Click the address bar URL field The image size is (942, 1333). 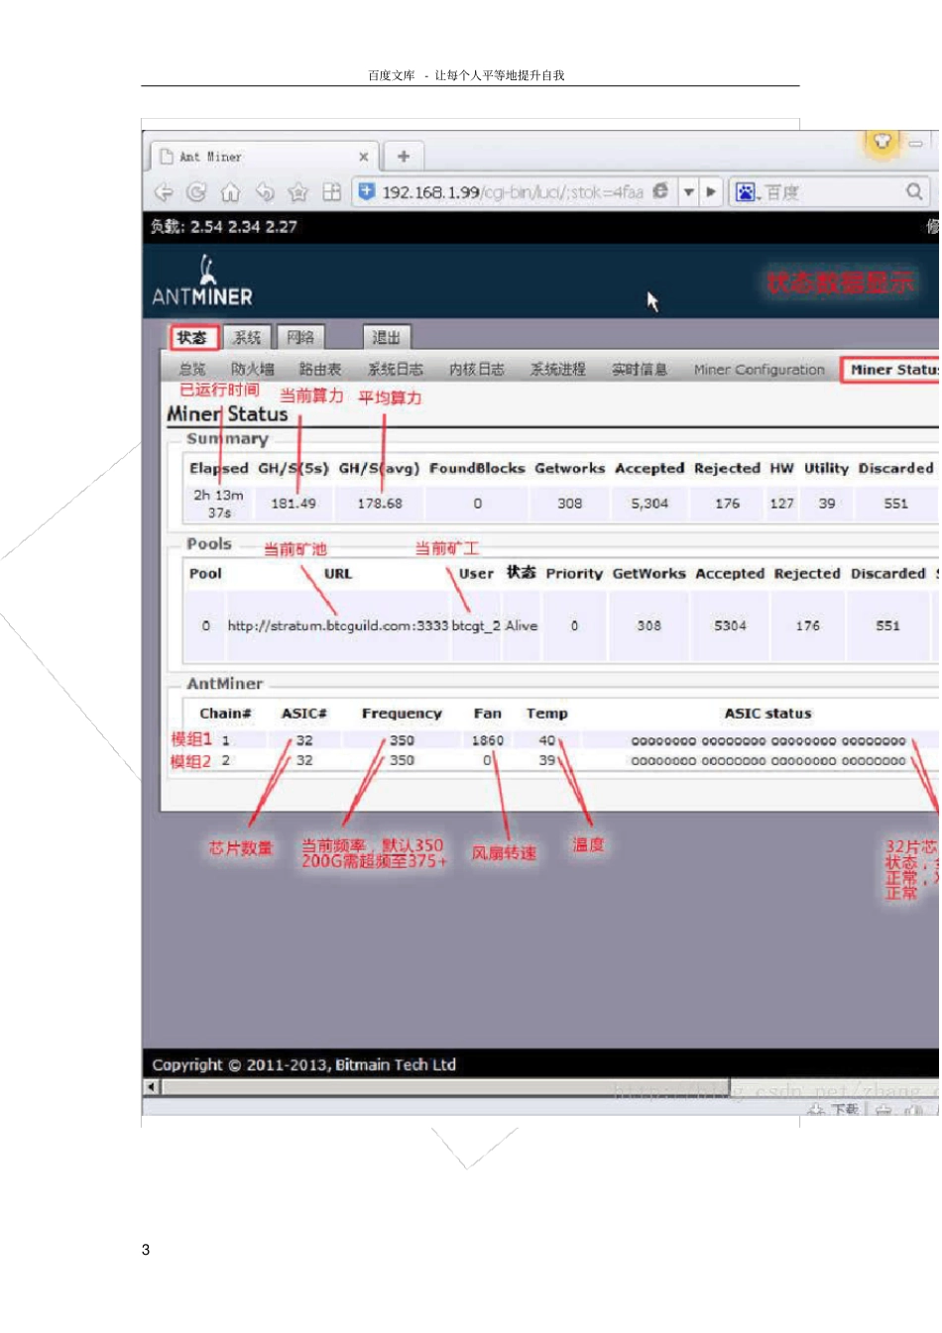coord(513,192)
